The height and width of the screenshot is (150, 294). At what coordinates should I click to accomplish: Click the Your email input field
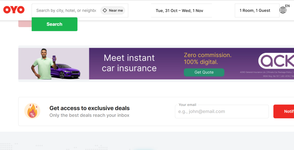[x=222, y=111]
